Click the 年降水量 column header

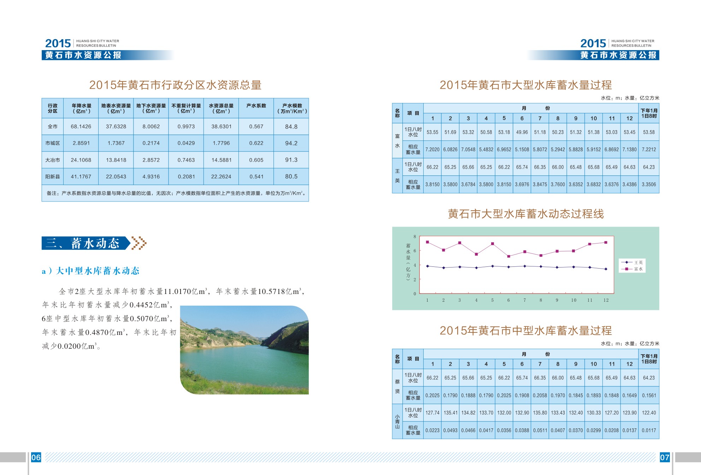[81, 108]
